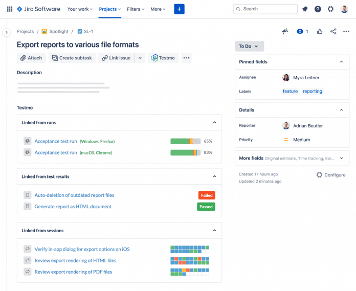This screenshot has height=291, width=356.
Task: Collapse the Linked from runs section
Action: (214, 123)
